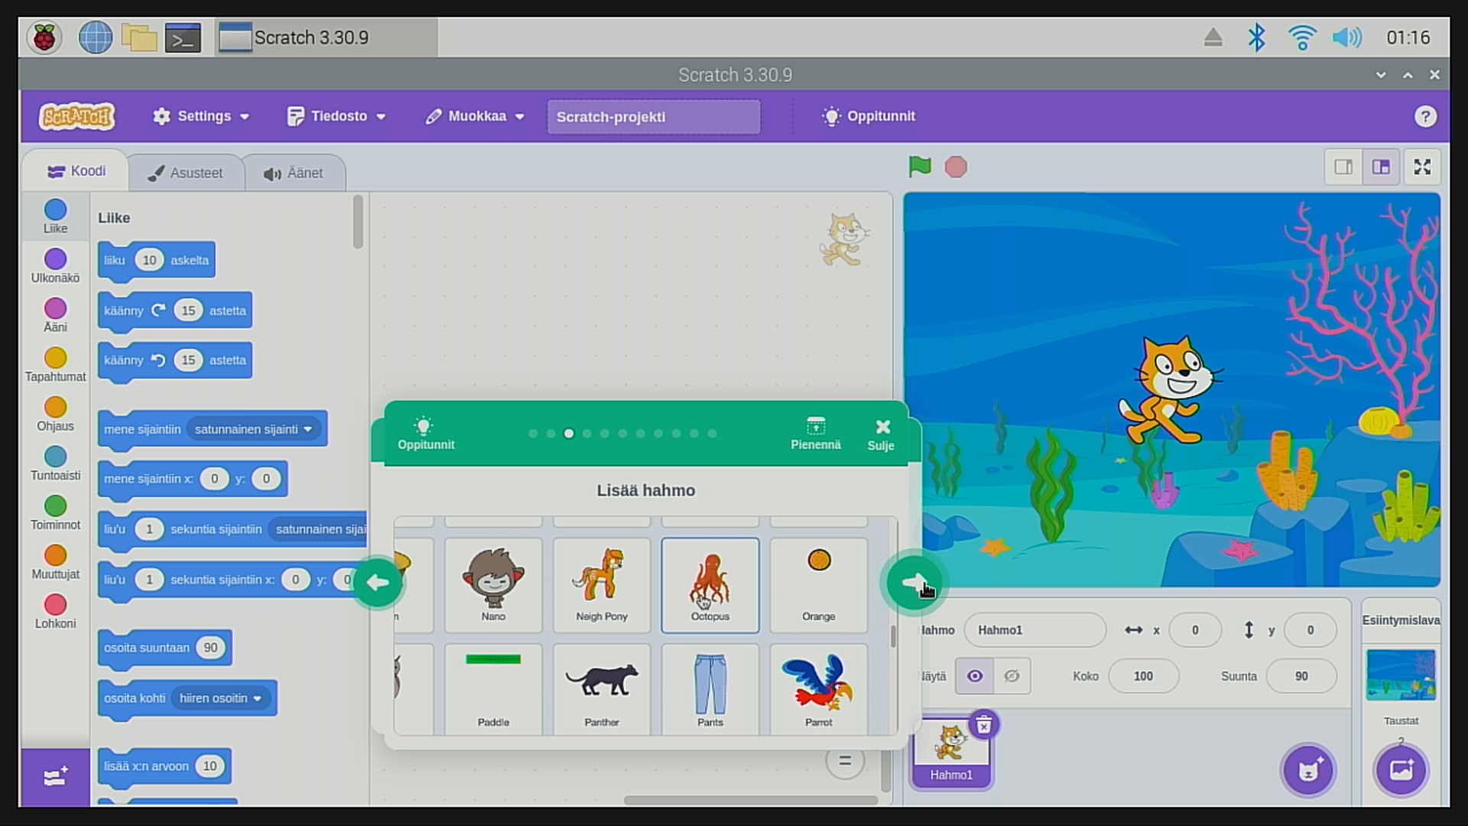
Task: Delete sprite Hahmo1 with trash icon
Action: [x=984, y=724]
